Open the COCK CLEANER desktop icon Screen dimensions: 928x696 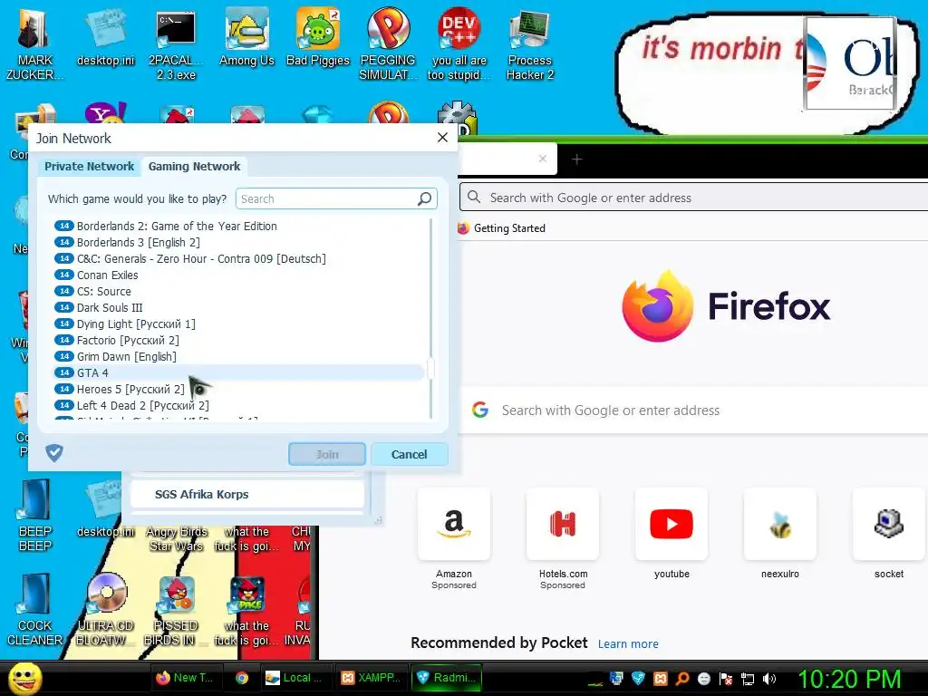tap(35, 610)
